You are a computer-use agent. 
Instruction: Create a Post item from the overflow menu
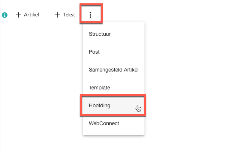pyautogui.click(x=114, y=52)
